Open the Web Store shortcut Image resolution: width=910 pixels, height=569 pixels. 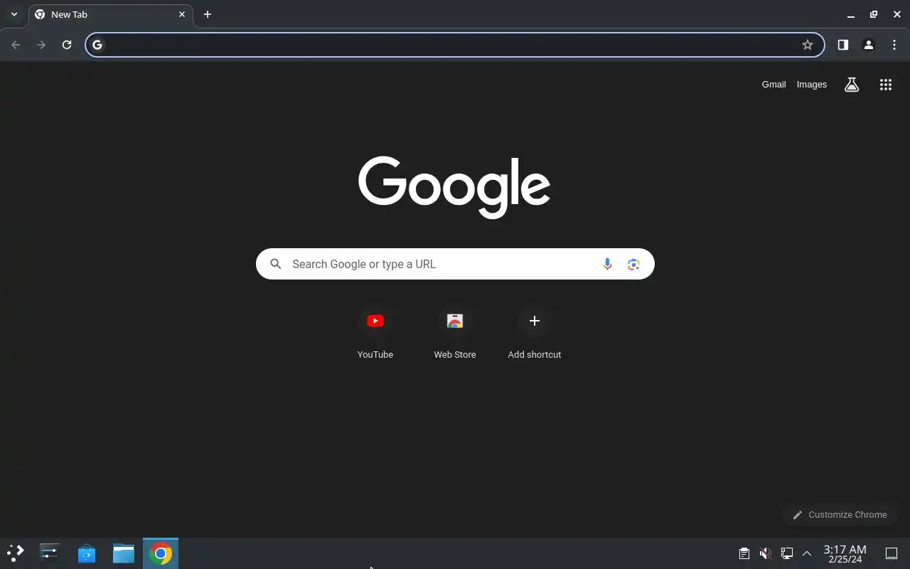455,332
